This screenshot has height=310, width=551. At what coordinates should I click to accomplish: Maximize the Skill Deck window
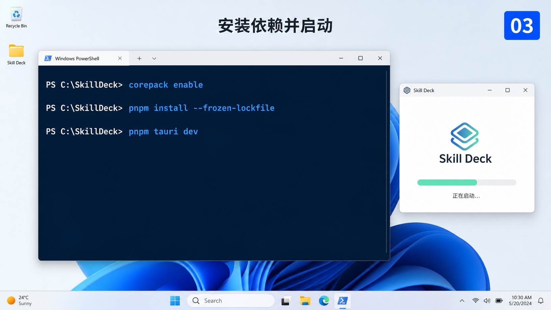[507, 90]
